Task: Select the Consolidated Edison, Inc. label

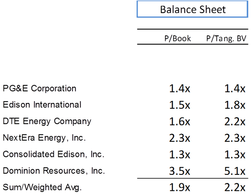Action: [x=54, y=154]
